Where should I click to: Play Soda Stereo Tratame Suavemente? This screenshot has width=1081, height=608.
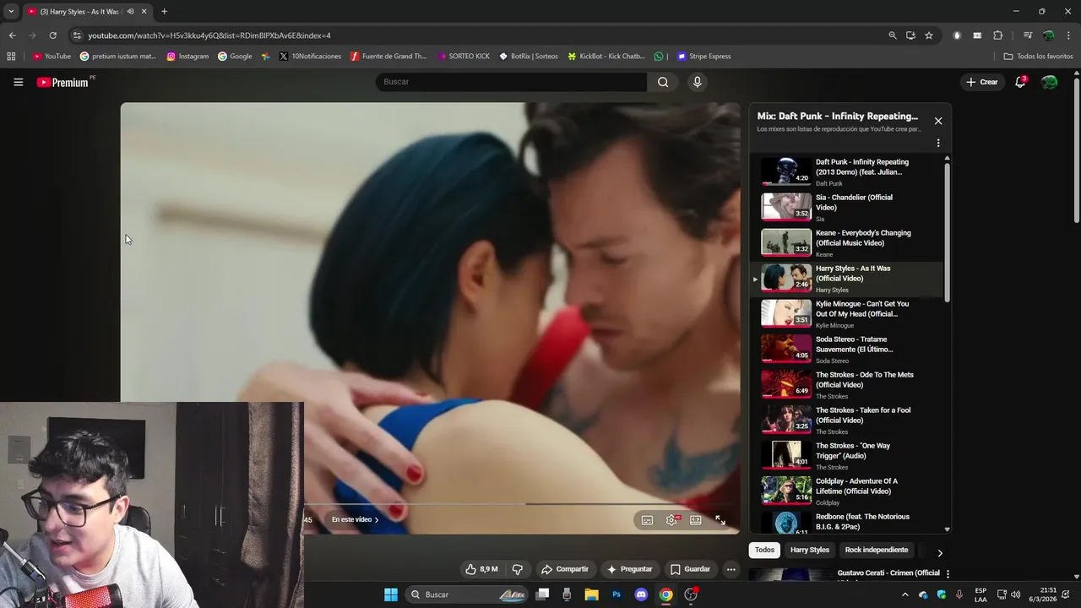pyautogui.click(x=845, y=349)
